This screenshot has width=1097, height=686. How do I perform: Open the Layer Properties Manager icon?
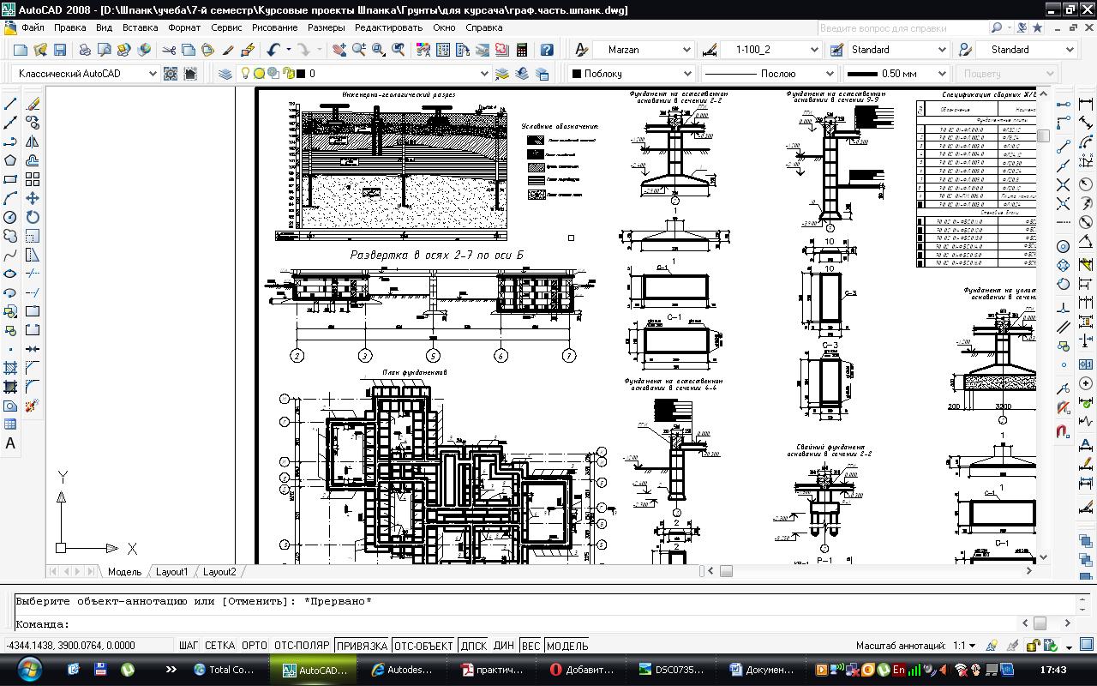(x=225, y=74)
